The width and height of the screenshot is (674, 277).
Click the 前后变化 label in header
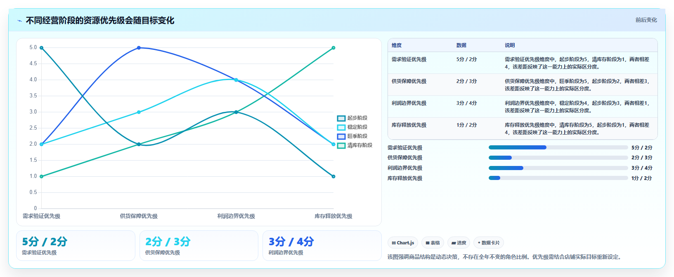tap(646, 20)
